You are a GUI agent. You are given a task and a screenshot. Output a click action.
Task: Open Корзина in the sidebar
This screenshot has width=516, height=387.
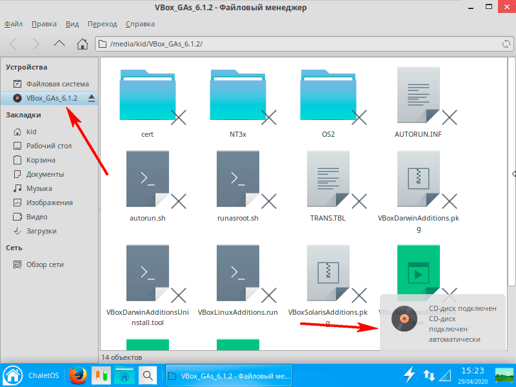[x=40, y=160]
